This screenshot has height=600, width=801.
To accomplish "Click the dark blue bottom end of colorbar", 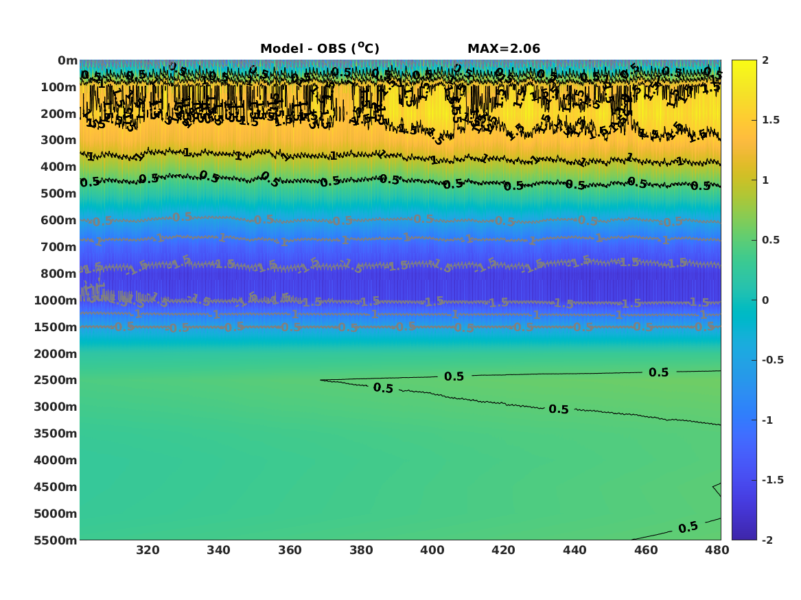I will pyautogui.click(x=744, y=534).
